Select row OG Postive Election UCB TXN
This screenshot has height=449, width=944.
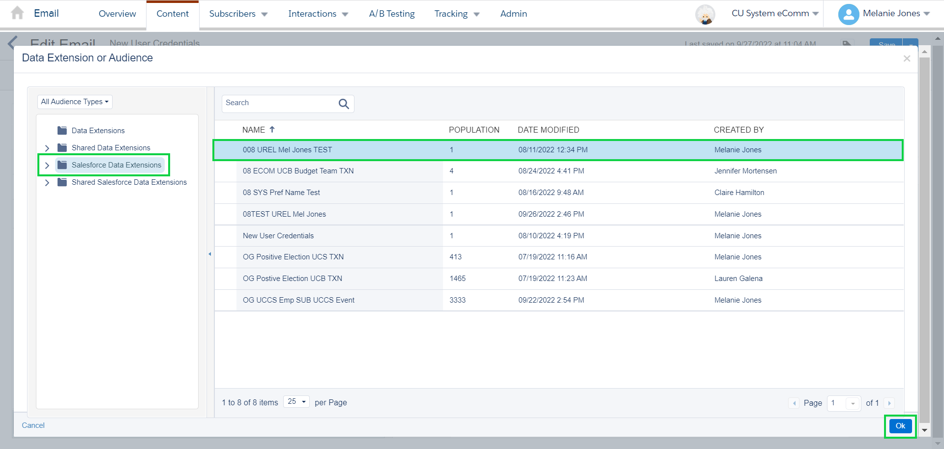pos(559,279)
